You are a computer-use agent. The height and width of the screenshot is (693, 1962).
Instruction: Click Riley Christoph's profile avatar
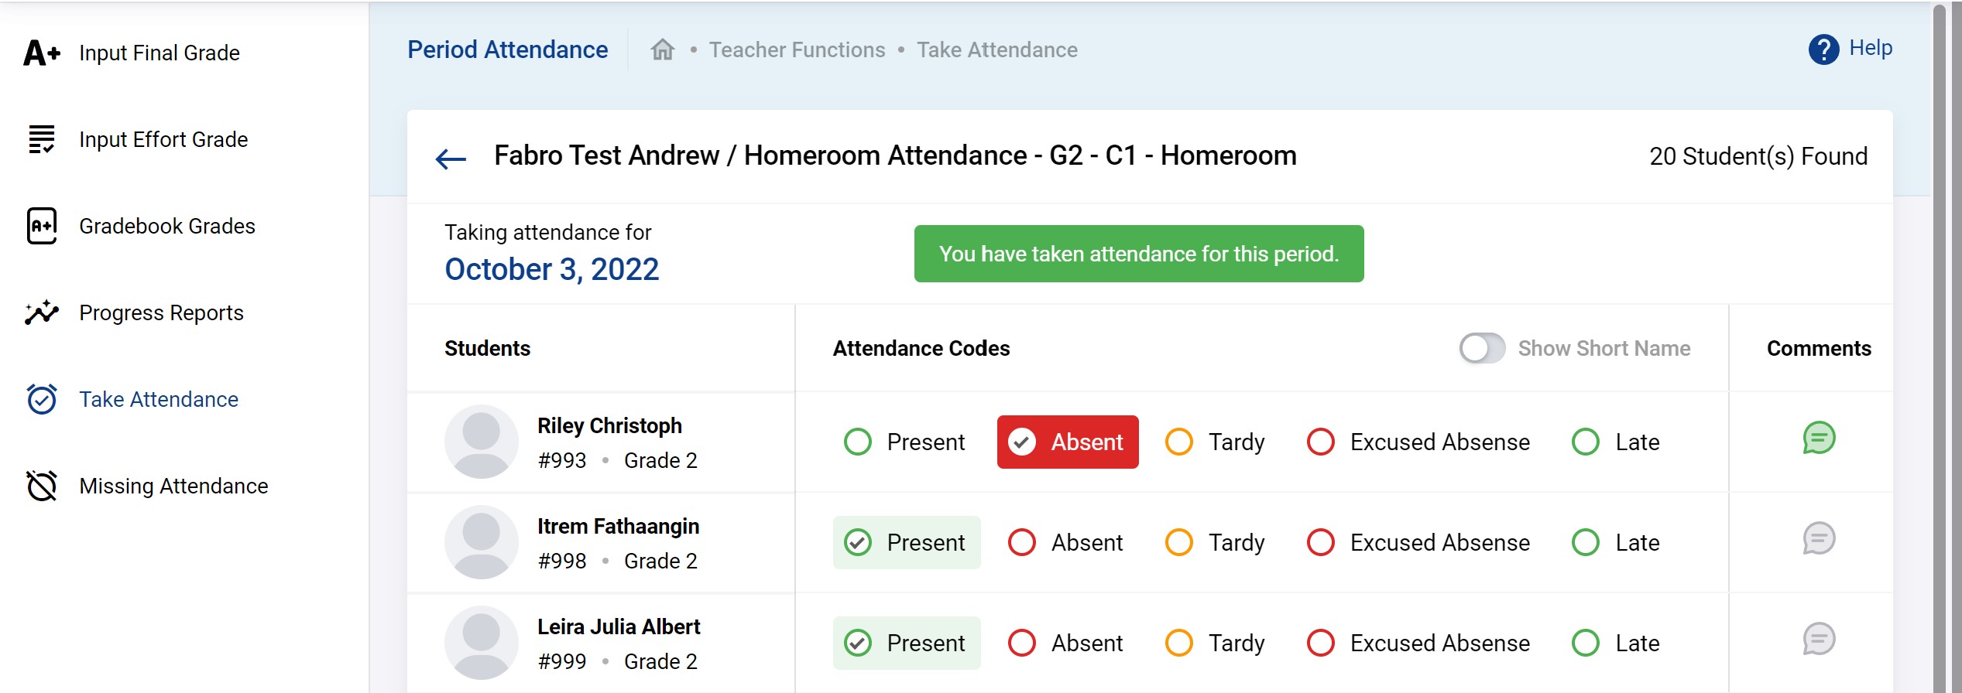[x=481, y=442]
